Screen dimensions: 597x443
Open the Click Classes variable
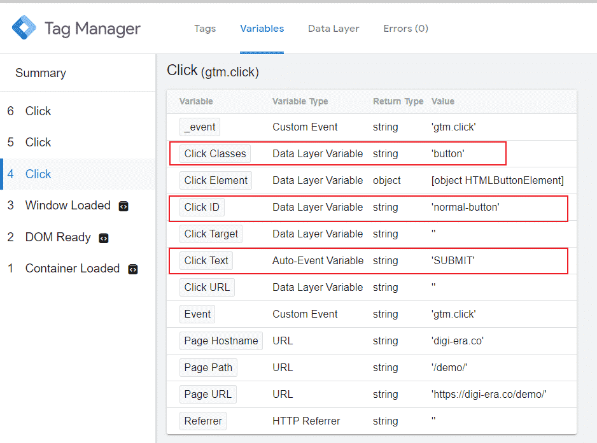[215, 153]
